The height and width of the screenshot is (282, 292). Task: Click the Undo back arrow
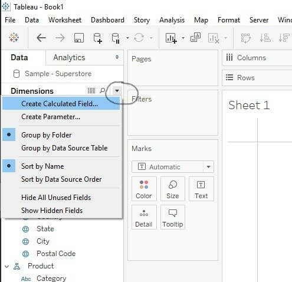41,38
